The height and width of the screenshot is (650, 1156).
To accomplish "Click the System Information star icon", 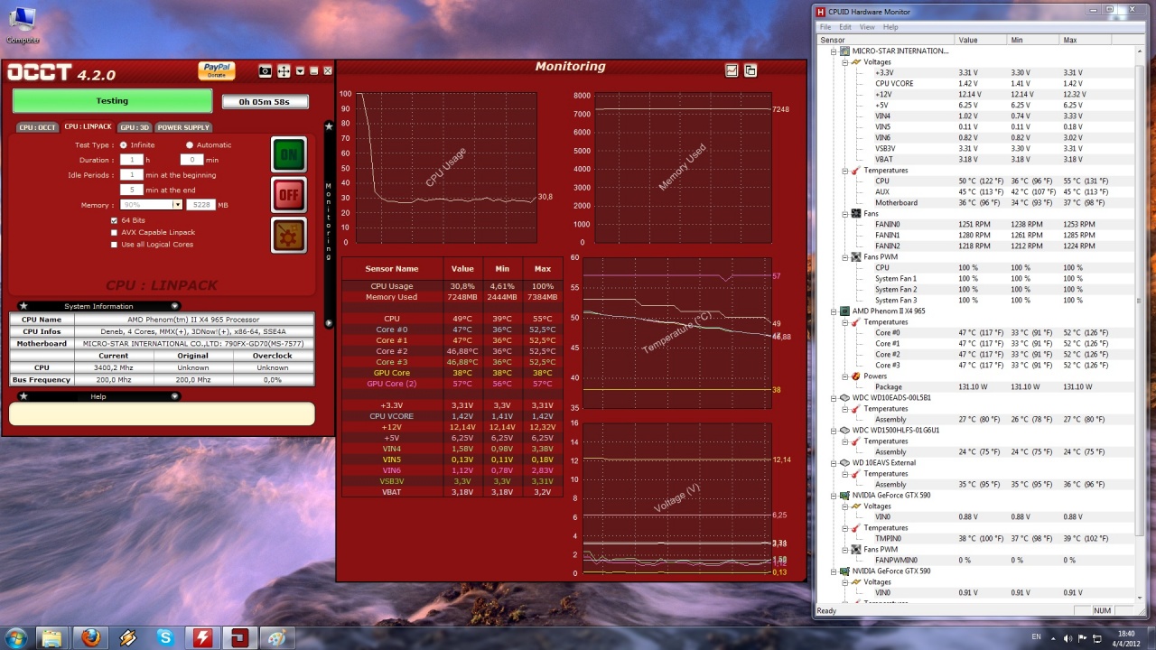I will pyautogui.click(x=23, y=306).
